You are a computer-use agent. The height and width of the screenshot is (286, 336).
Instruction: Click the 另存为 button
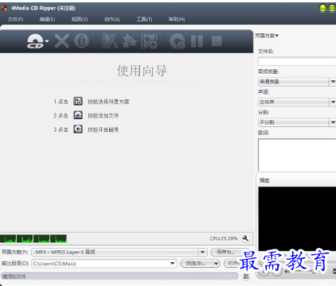226,252
